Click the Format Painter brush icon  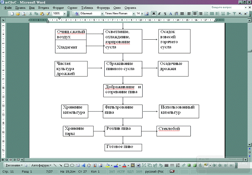pyautogui.click(x=48, y=14)
